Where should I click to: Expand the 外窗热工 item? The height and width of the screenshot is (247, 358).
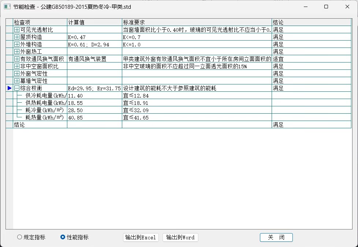[16, 52]
